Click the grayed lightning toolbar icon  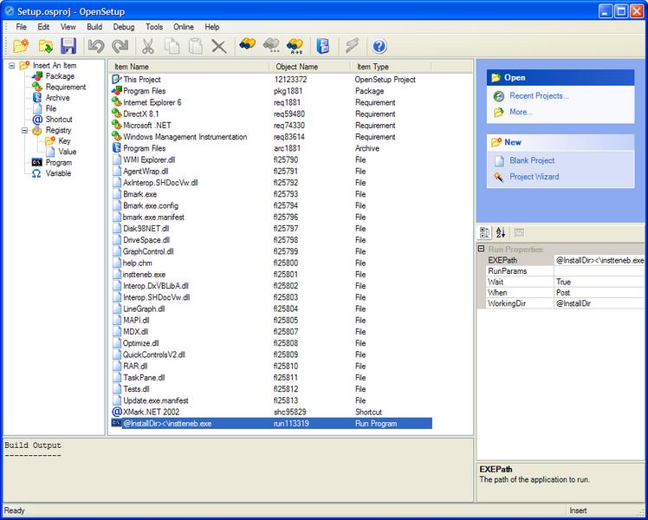point(352,45)
